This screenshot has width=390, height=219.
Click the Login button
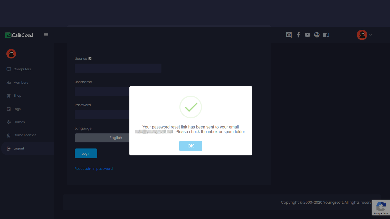click(86, 153)
